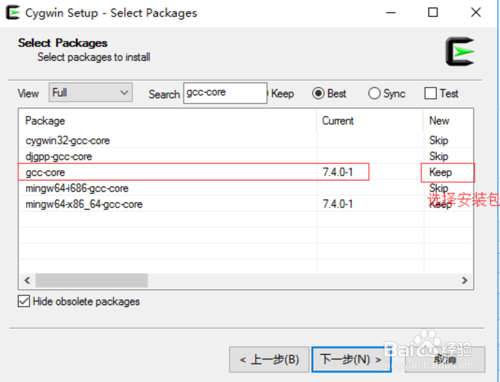Toggle mingw64-x86_64-gcc-core Keep status
500x382 pixels.
point(438,203)
